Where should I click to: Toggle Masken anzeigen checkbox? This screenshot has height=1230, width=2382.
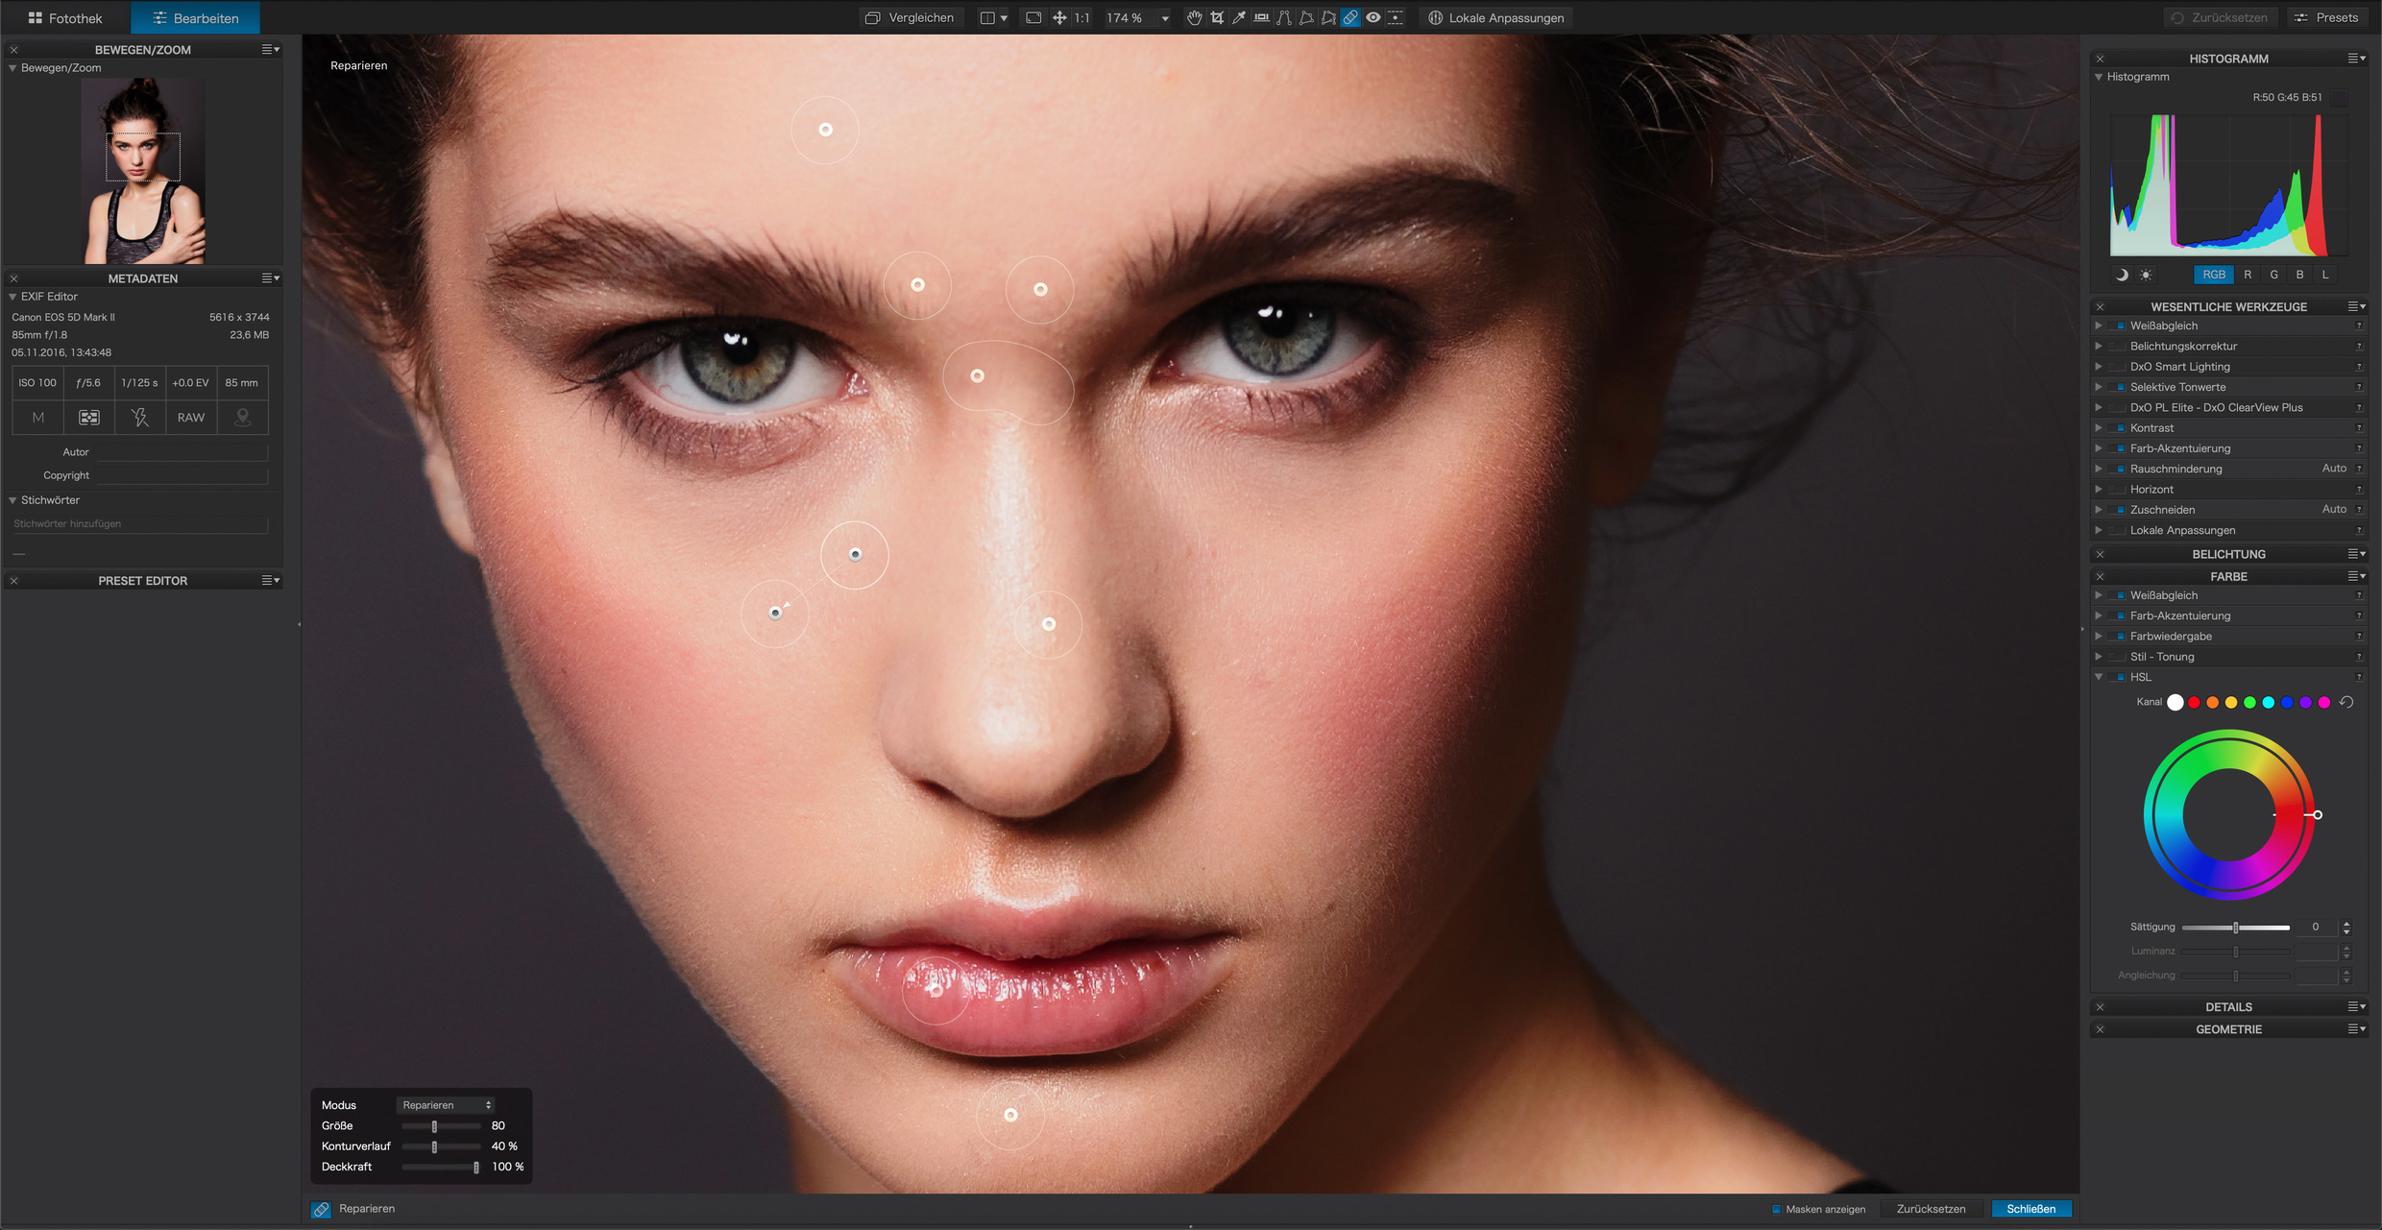coord(1776,1209)
